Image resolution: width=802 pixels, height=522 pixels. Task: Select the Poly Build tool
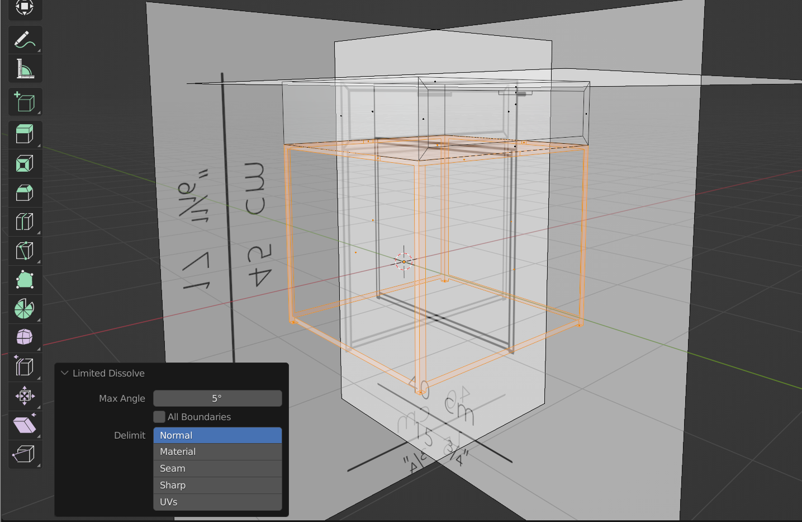[25, 280]
